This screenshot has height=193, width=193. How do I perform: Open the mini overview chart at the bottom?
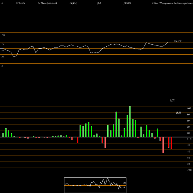point(95,185)
